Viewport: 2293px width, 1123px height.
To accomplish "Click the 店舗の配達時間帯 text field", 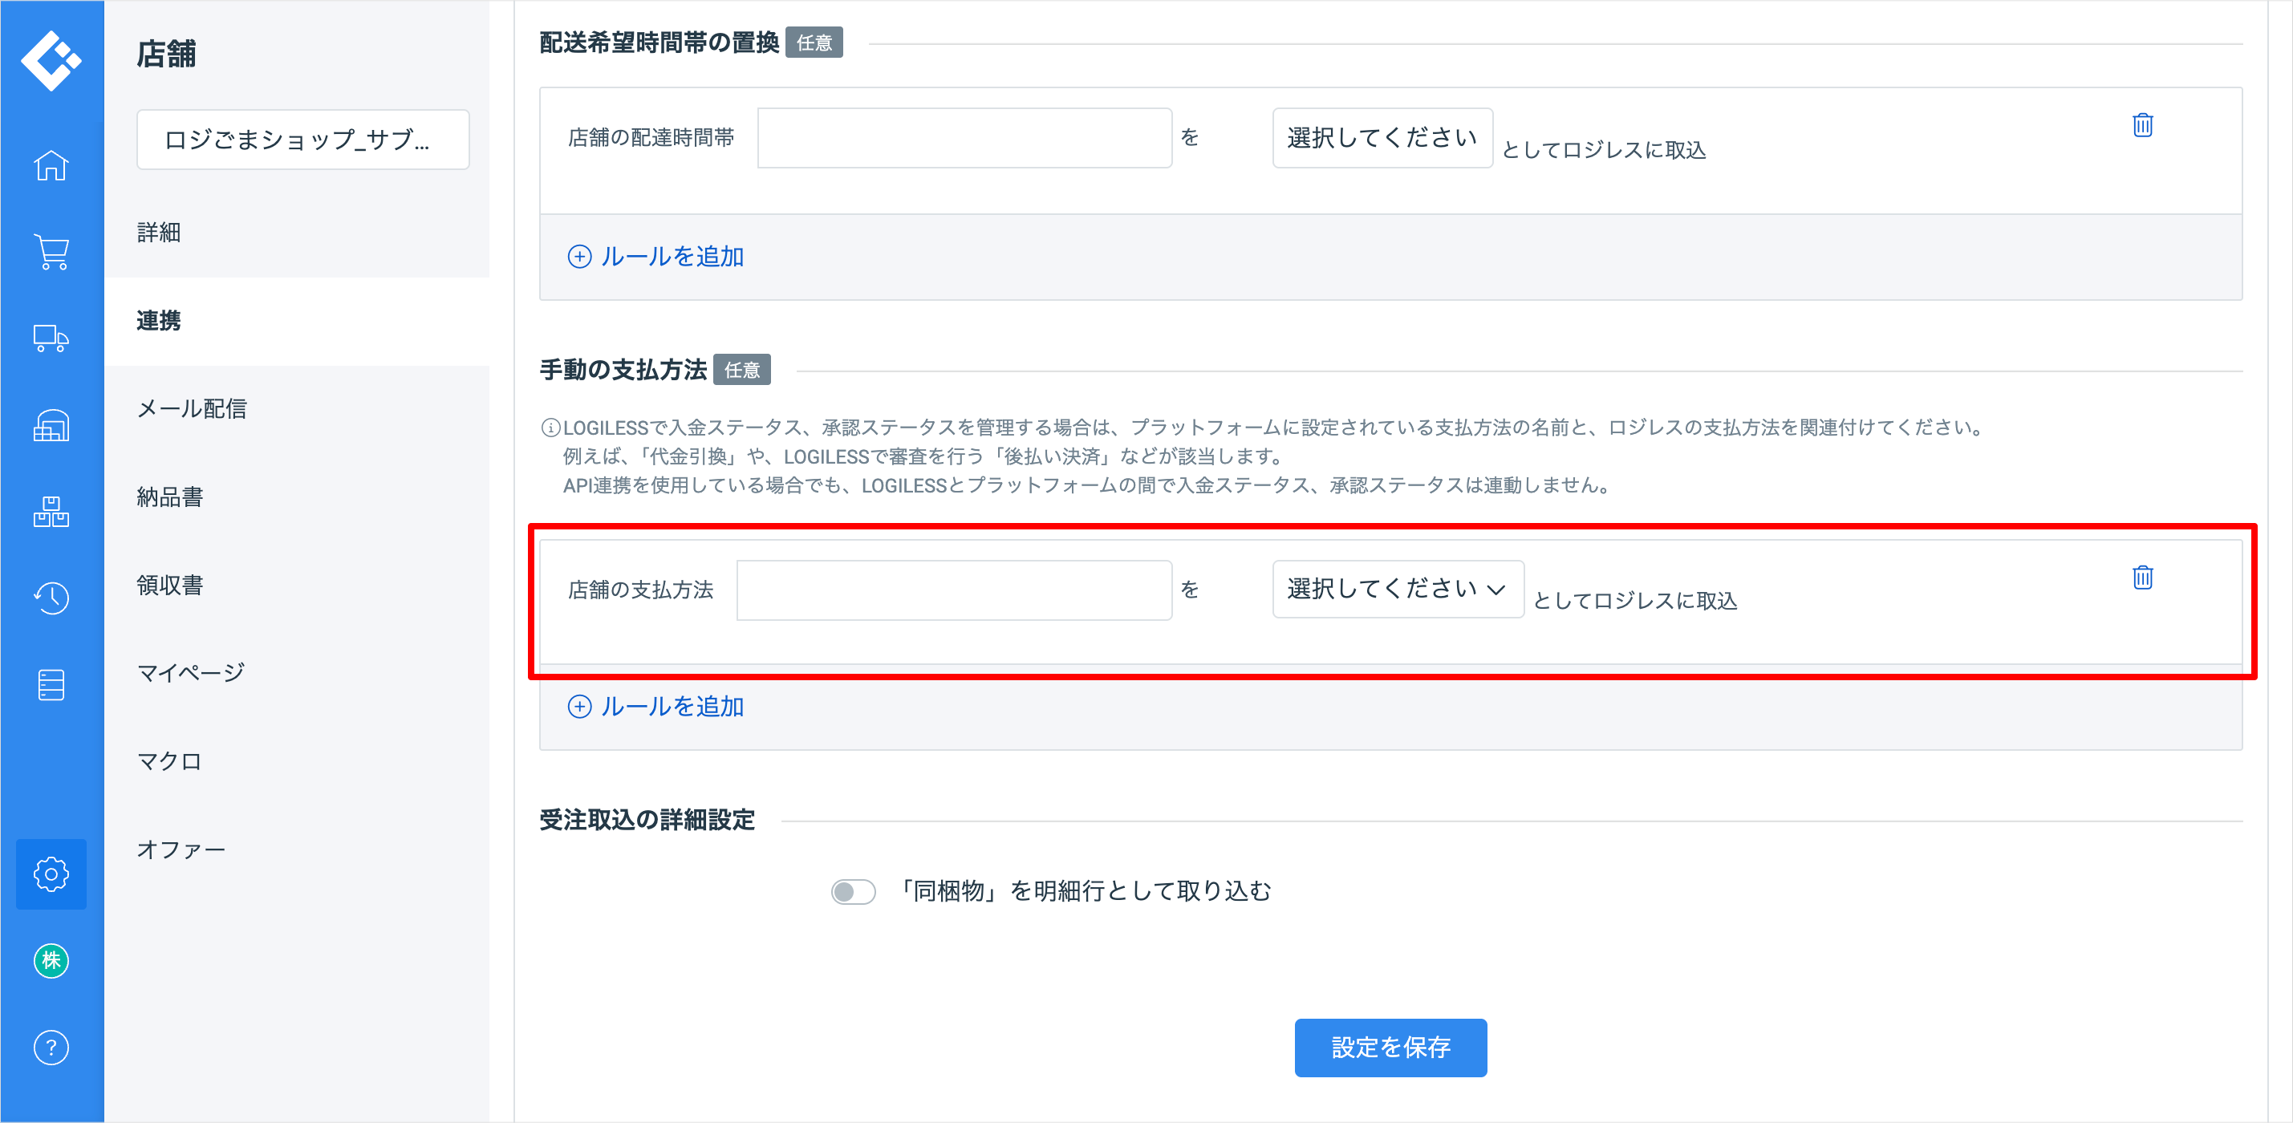I will 964,138.
